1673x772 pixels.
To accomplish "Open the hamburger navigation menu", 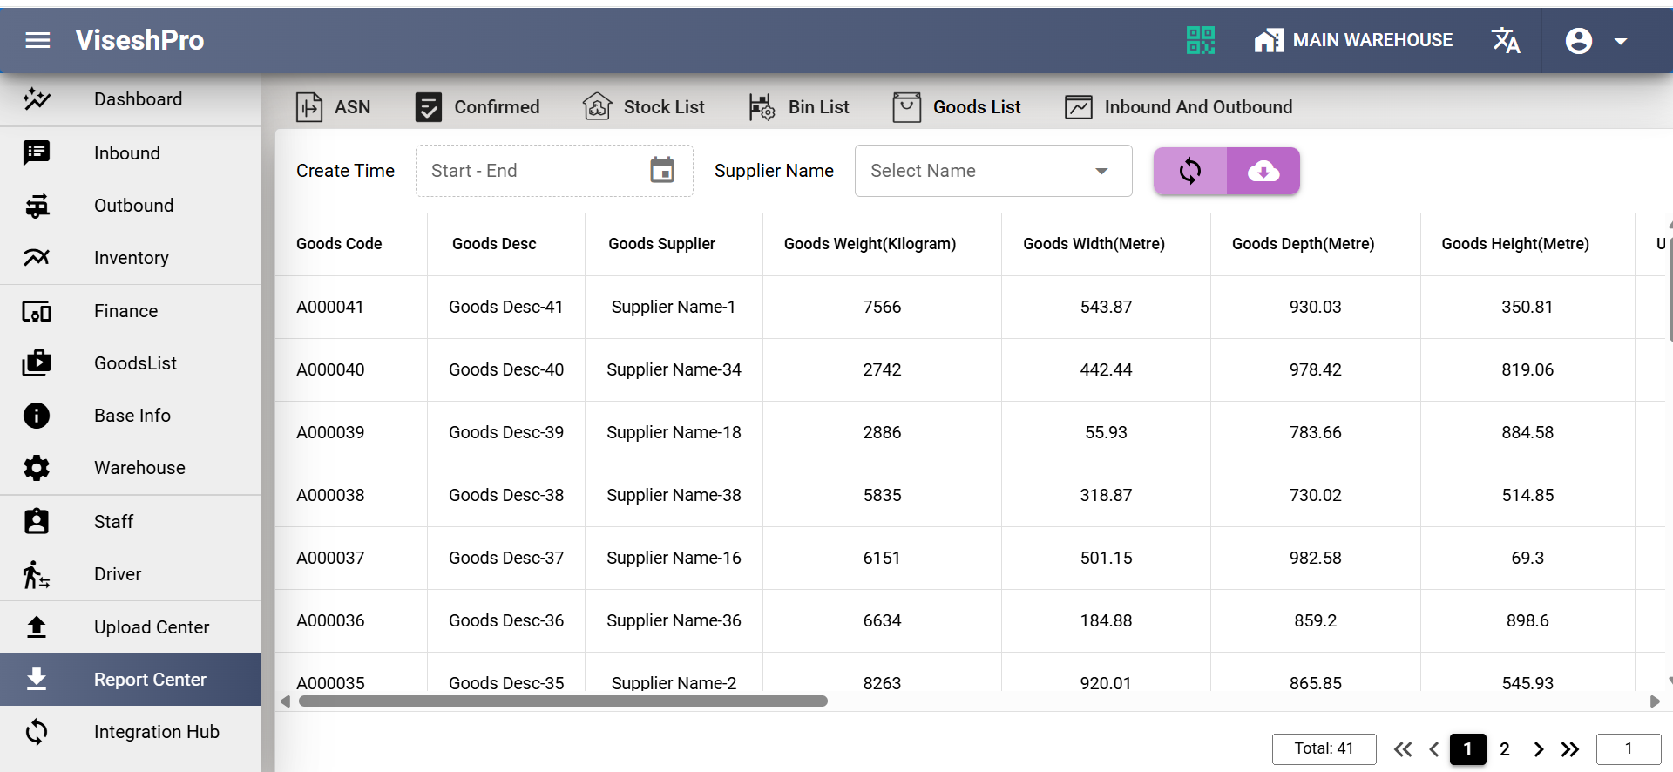I will coord(37,40).
